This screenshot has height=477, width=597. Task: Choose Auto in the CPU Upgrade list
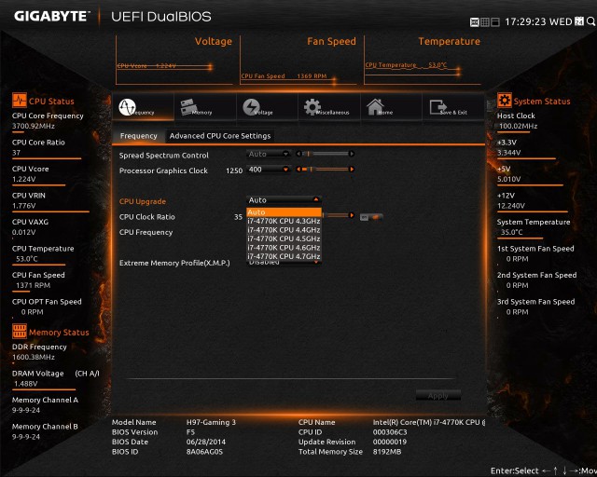[284, 212]
